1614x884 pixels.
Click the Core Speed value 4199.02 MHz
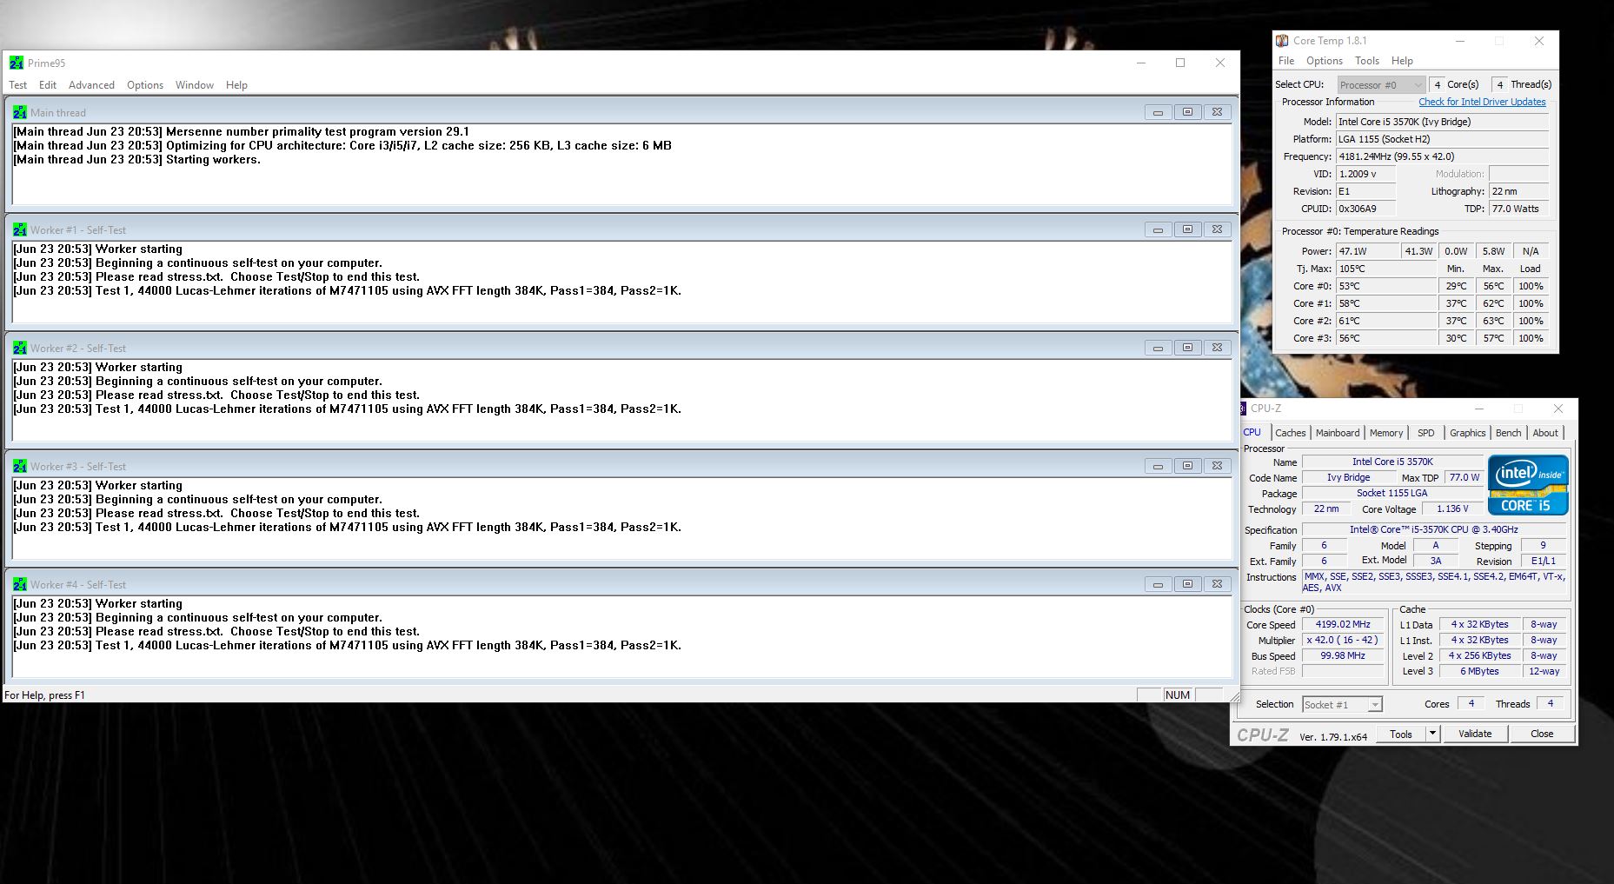click(x=1343, y=624)
